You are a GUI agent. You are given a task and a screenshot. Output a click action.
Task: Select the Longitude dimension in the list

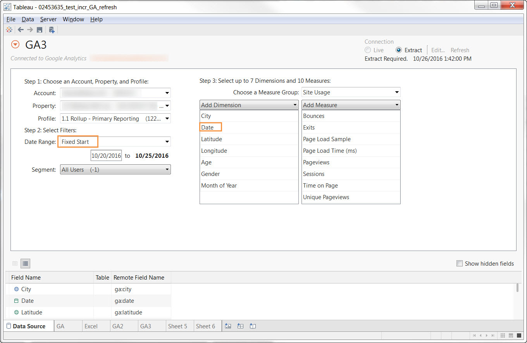(x=249, y=150)
